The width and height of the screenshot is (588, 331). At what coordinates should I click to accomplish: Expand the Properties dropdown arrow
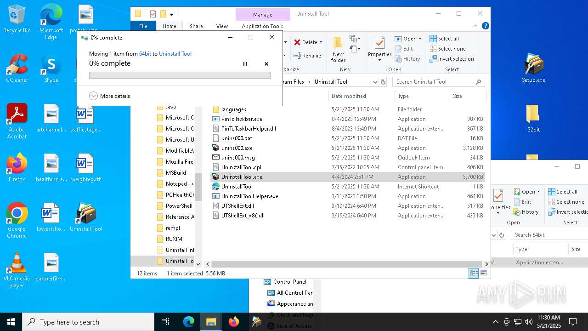pos(379,60)
